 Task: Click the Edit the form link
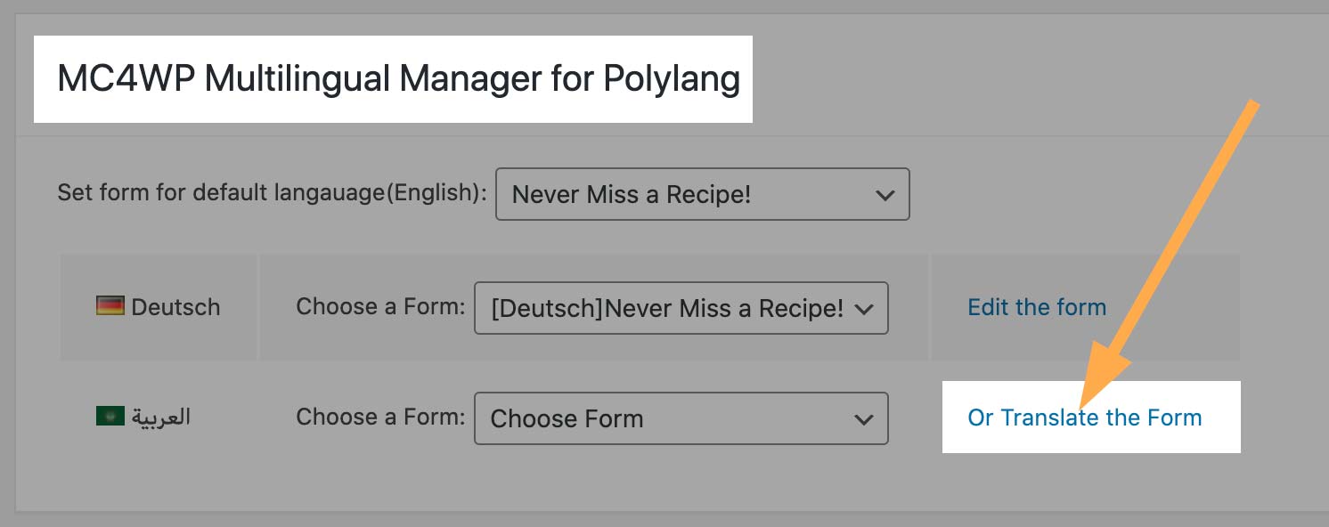[1036, 306]
